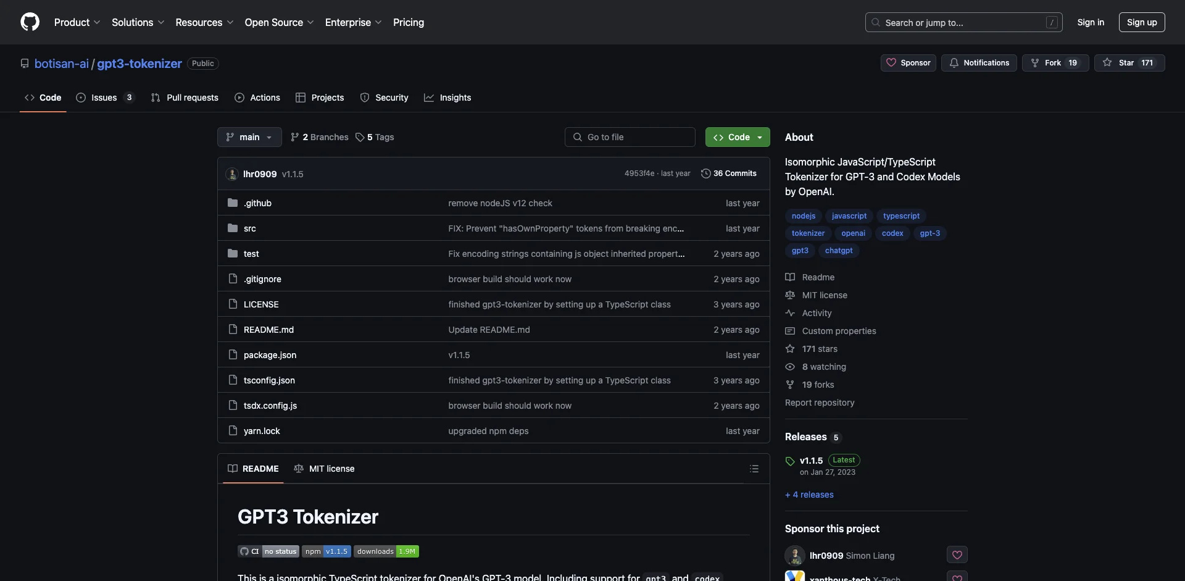
Task: Open commit message "upgraded npm deps"
Action: tap(488, 431)
